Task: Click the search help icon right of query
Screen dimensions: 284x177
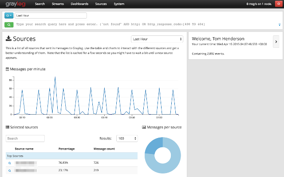Action: pos(279,24)
